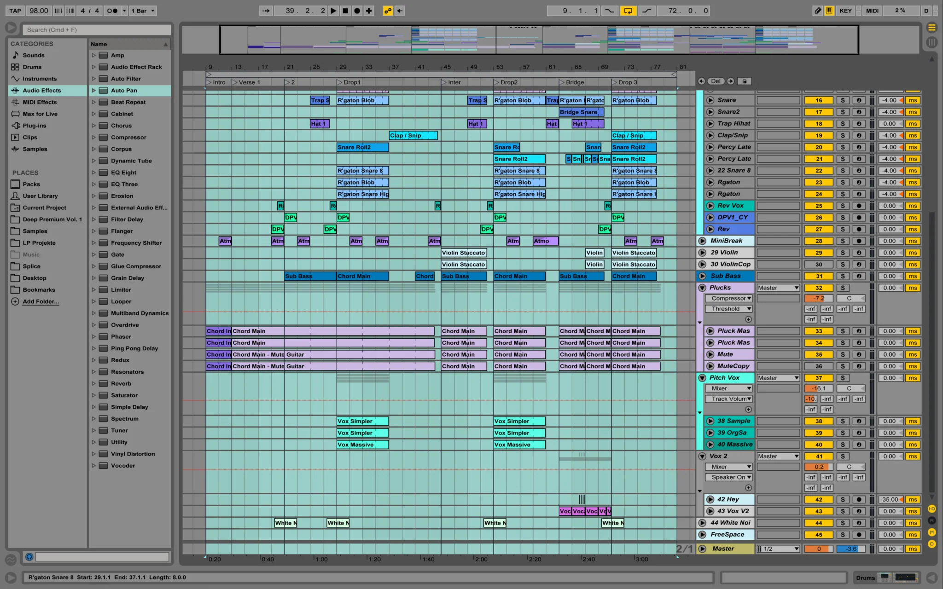This screenshot has height=589, width=943.
Task: Select the Sounds category
Action: (x=34, y=55)
